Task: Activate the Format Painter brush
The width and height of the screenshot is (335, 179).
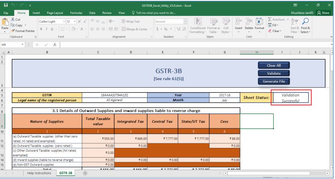Action: [x=13, y=31]
